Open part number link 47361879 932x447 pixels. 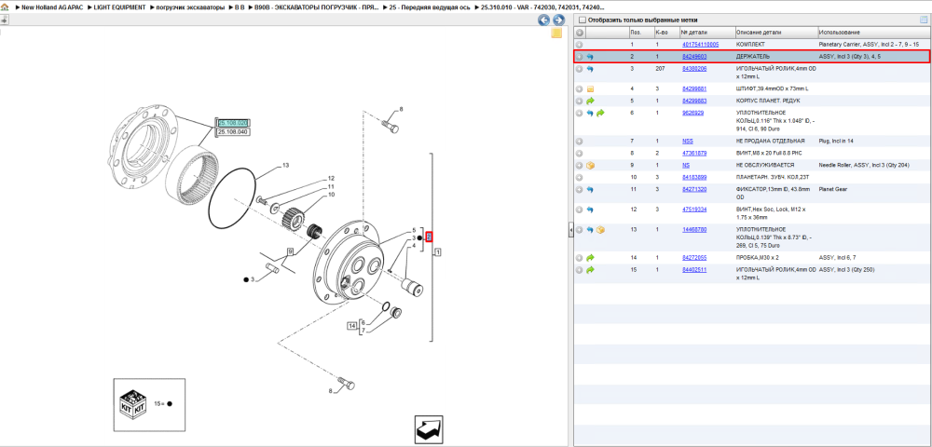pos(693,153)
